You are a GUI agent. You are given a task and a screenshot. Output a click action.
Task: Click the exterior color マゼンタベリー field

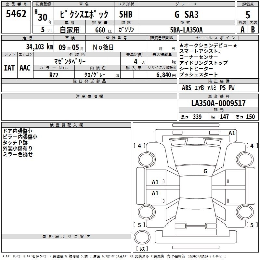[70, 61]
